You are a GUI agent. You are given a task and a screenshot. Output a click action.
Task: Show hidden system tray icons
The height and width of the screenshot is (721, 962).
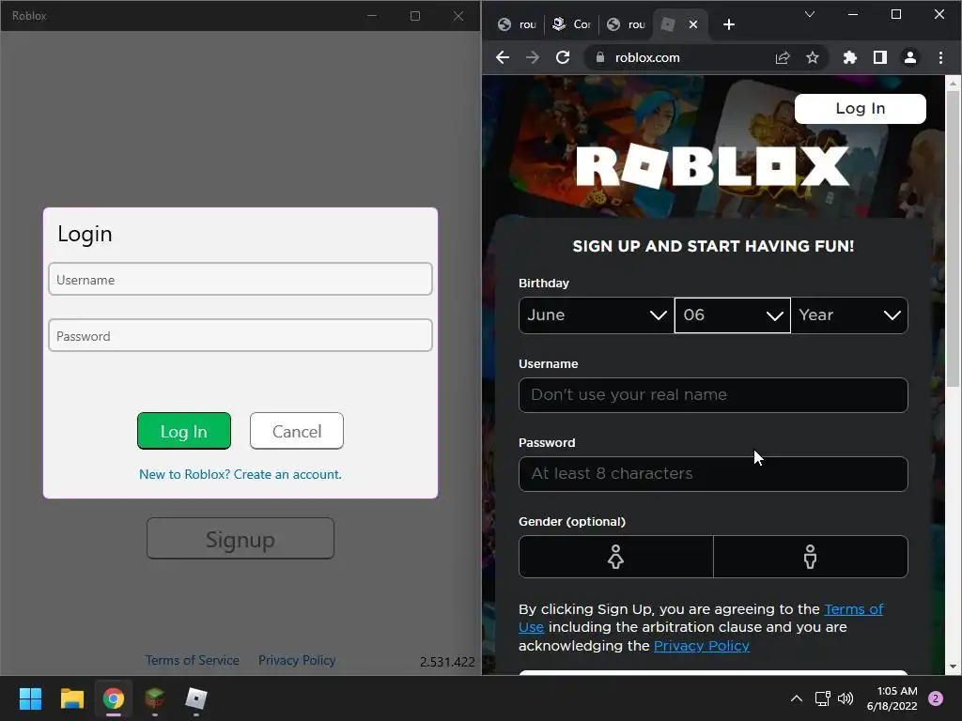click(x=797, y=698)
